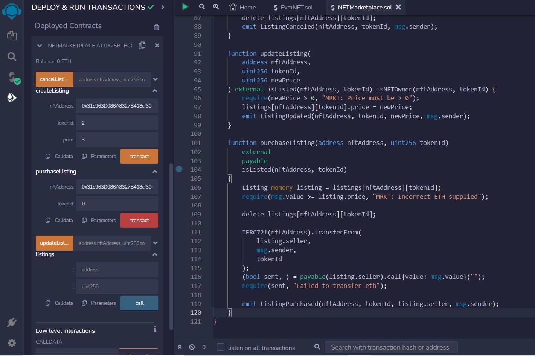The image size is (535, 356).
Task: Click the cancelListing function button
Action: [55, 79]
